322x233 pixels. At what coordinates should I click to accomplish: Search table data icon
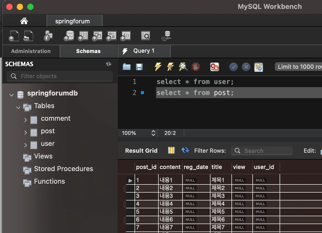coord(146,36)
